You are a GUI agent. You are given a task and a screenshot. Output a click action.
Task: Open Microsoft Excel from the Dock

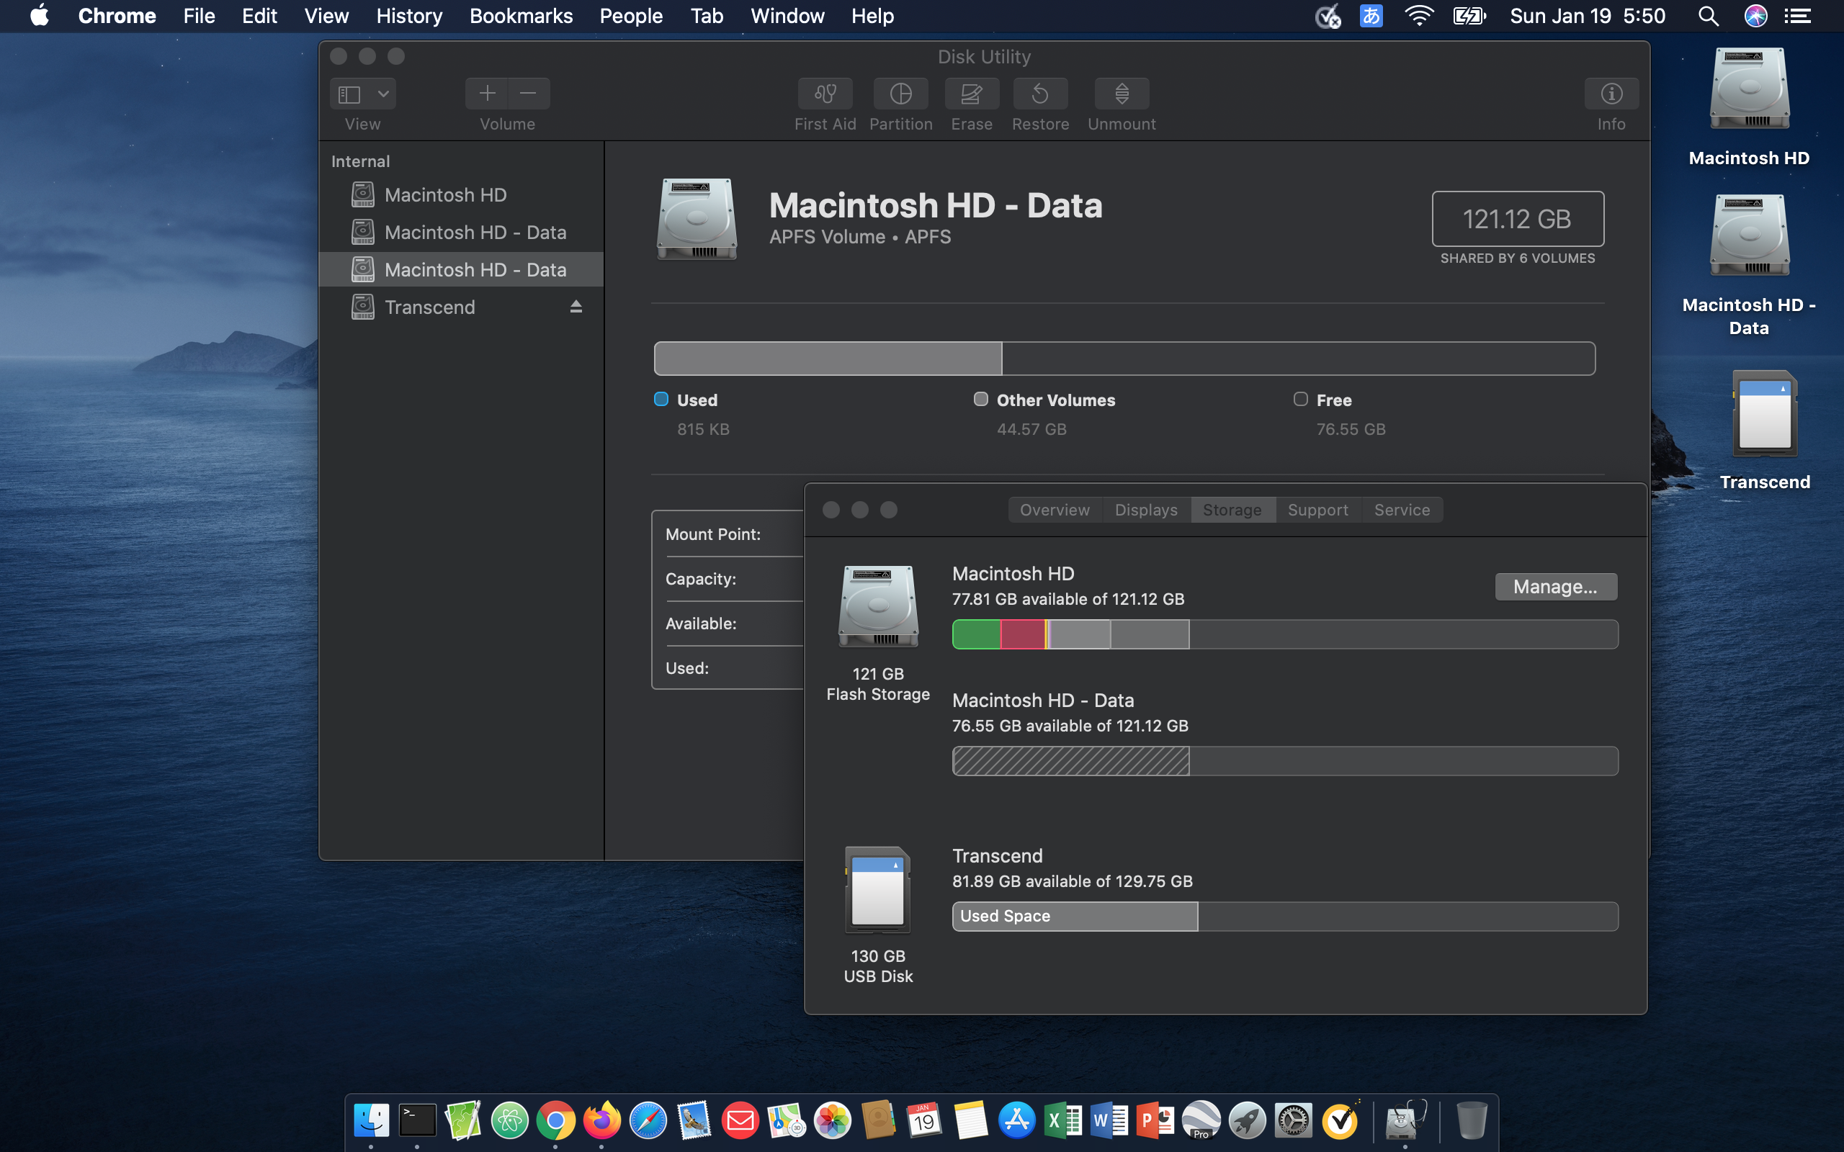tap(1063, 1120)
